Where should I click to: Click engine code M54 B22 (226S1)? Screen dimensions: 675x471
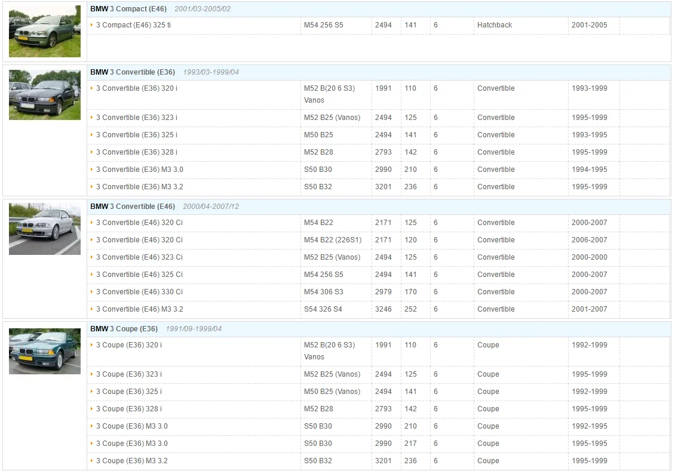point(333,240)
